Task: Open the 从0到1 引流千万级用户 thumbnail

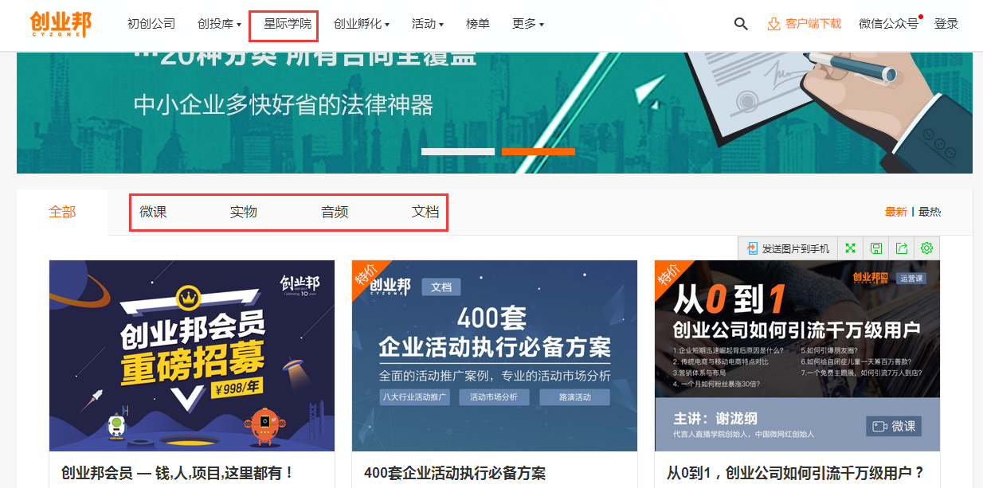Action: coord(797,356)
